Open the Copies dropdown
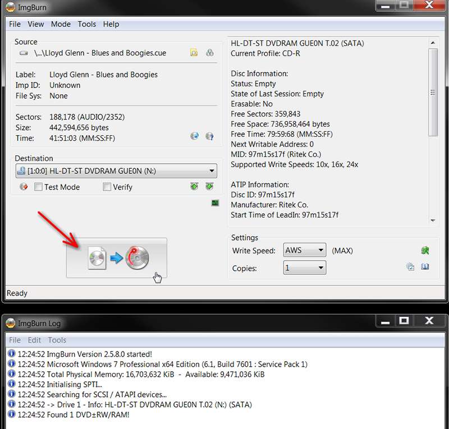Screen dimensions: 449x429 pyautogui.click(x=305, y=268)
